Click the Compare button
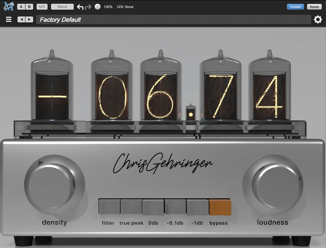Image resolution: width=326 pixels, height=248 pixels. 295,6
